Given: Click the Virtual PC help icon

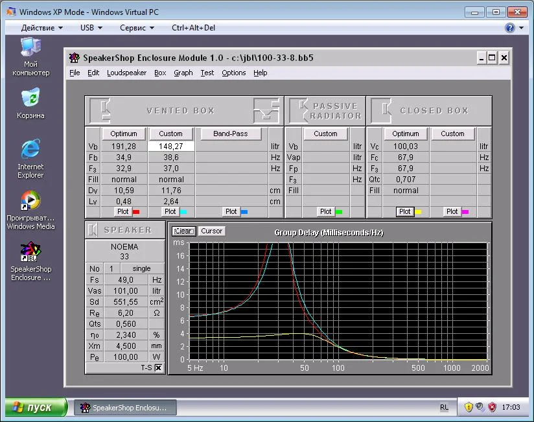Looking at the screenshot, I should point(510,28).
